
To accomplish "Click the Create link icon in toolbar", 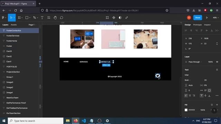I will click(x=127, y=18).
